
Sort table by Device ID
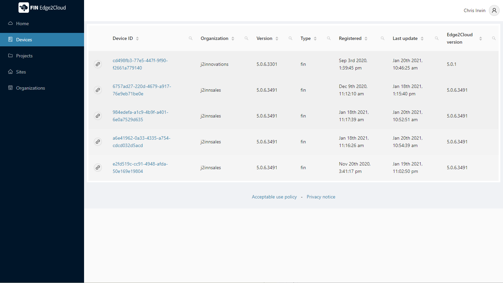137,39
